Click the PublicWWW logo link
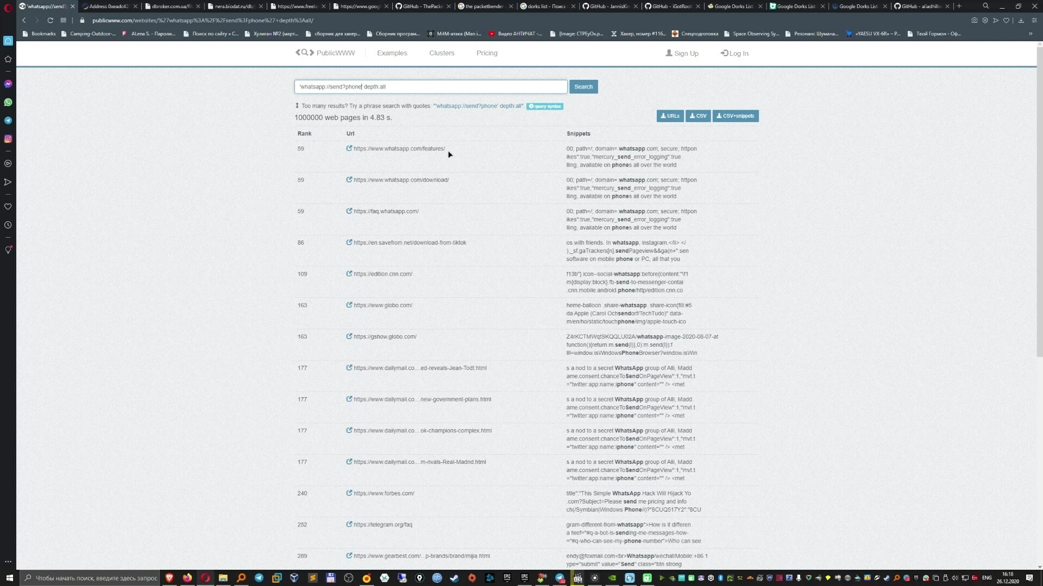Screen dimensions: 1043x586 click(325, 53)
